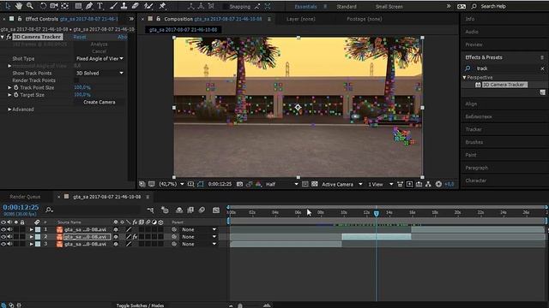Open the Paragraph panel
Image resolution: width=549 pixels, height=308 pixels.
pyautogui.click(x=477, y=168)
